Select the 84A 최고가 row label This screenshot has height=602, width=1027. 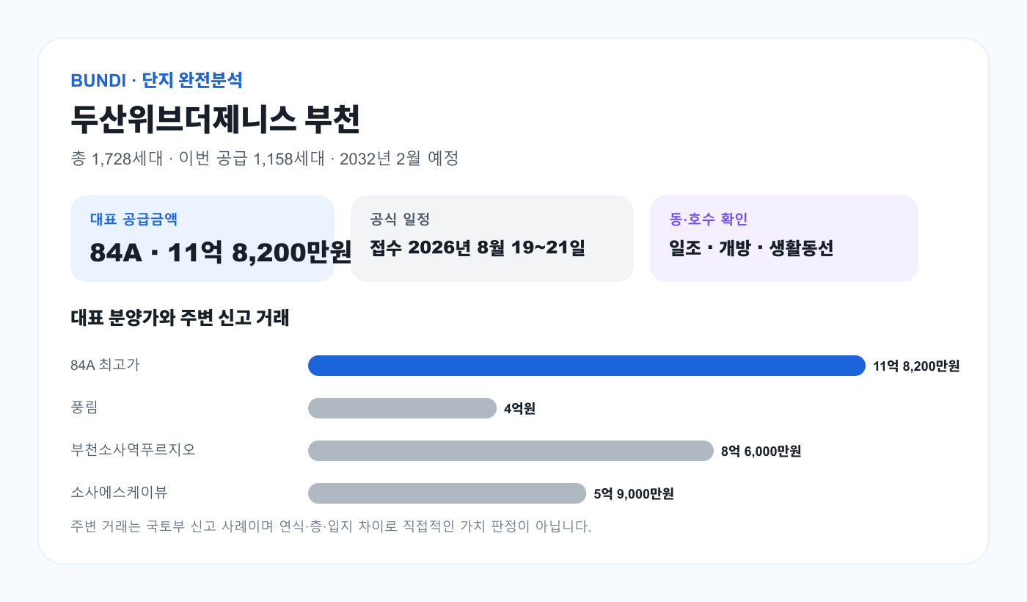(105, 365)
